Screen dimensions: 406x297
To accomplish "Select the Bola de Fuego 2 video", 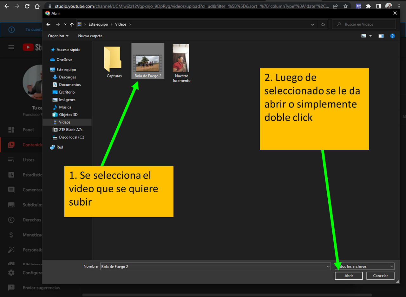I will (x=148, y=61).
